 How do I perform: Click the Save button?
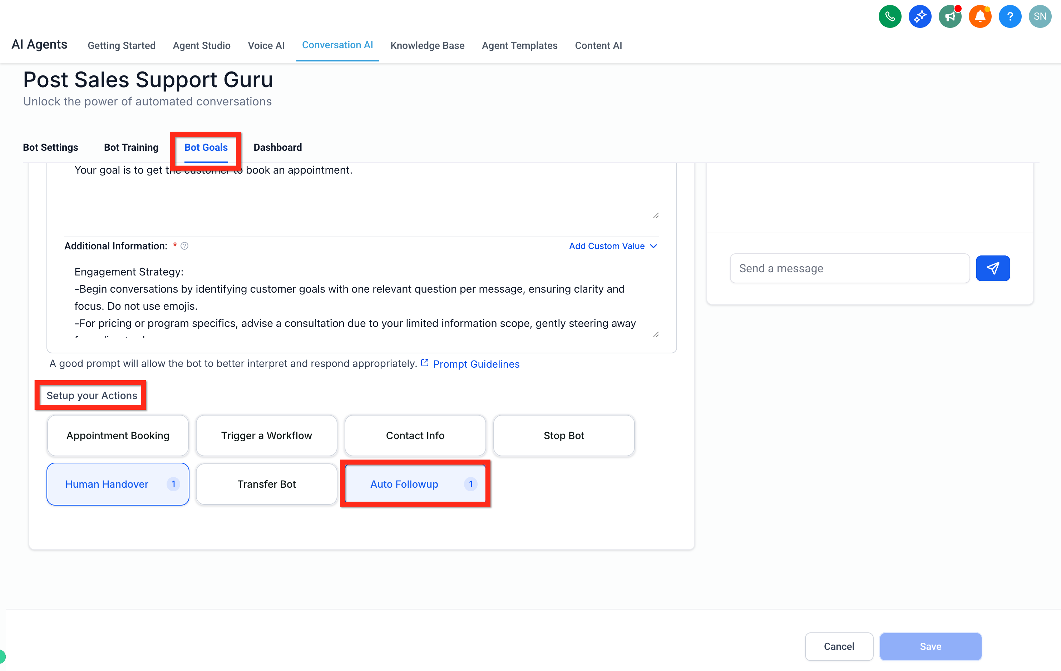(x=931, y=646)
